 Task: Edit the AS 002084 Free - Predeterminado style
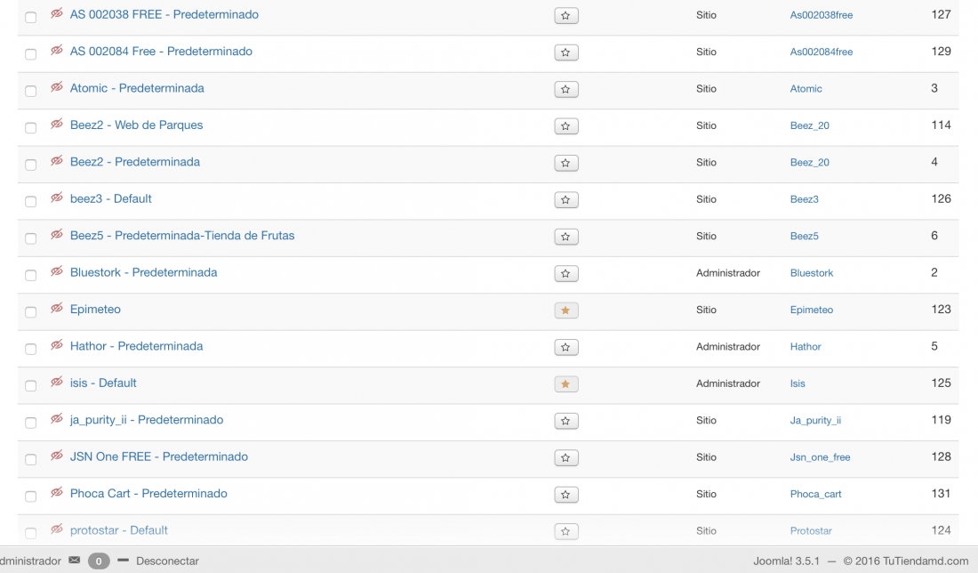click(x=161, y=52)
